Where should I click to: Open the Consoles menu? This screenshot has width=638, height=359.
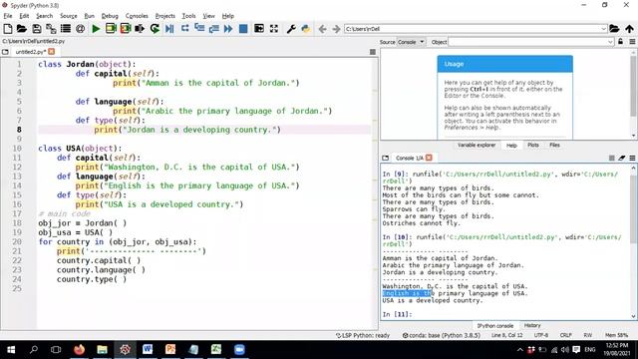coord(137,16)
